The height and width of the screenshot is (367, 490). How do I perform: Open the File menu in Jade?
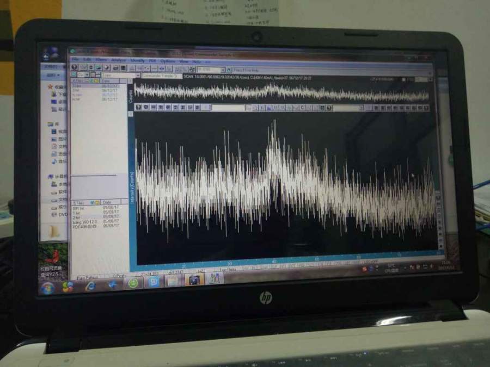[x=75, y=59]
